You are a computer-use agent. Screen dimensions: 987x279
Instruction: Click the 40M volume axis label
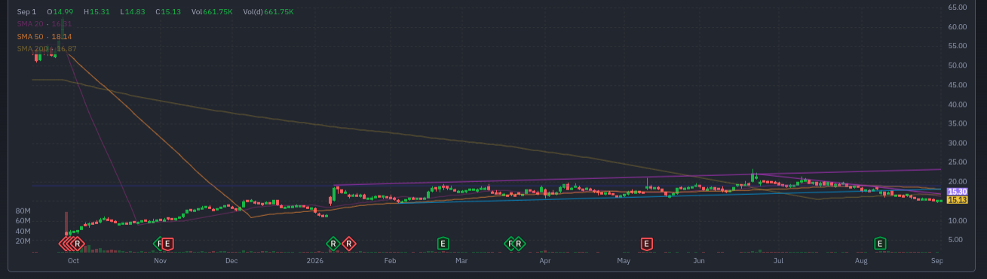pyautogui.click(x=23, y=232)
